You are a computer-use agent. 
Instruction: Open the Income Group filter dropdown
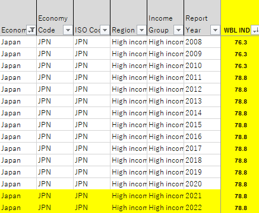tap(178, 30)
